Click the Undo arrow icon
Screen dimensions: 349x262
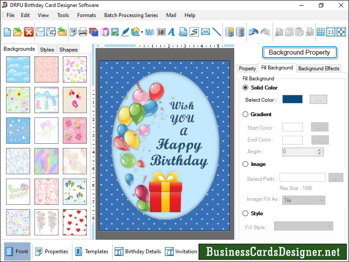point(253,32)
